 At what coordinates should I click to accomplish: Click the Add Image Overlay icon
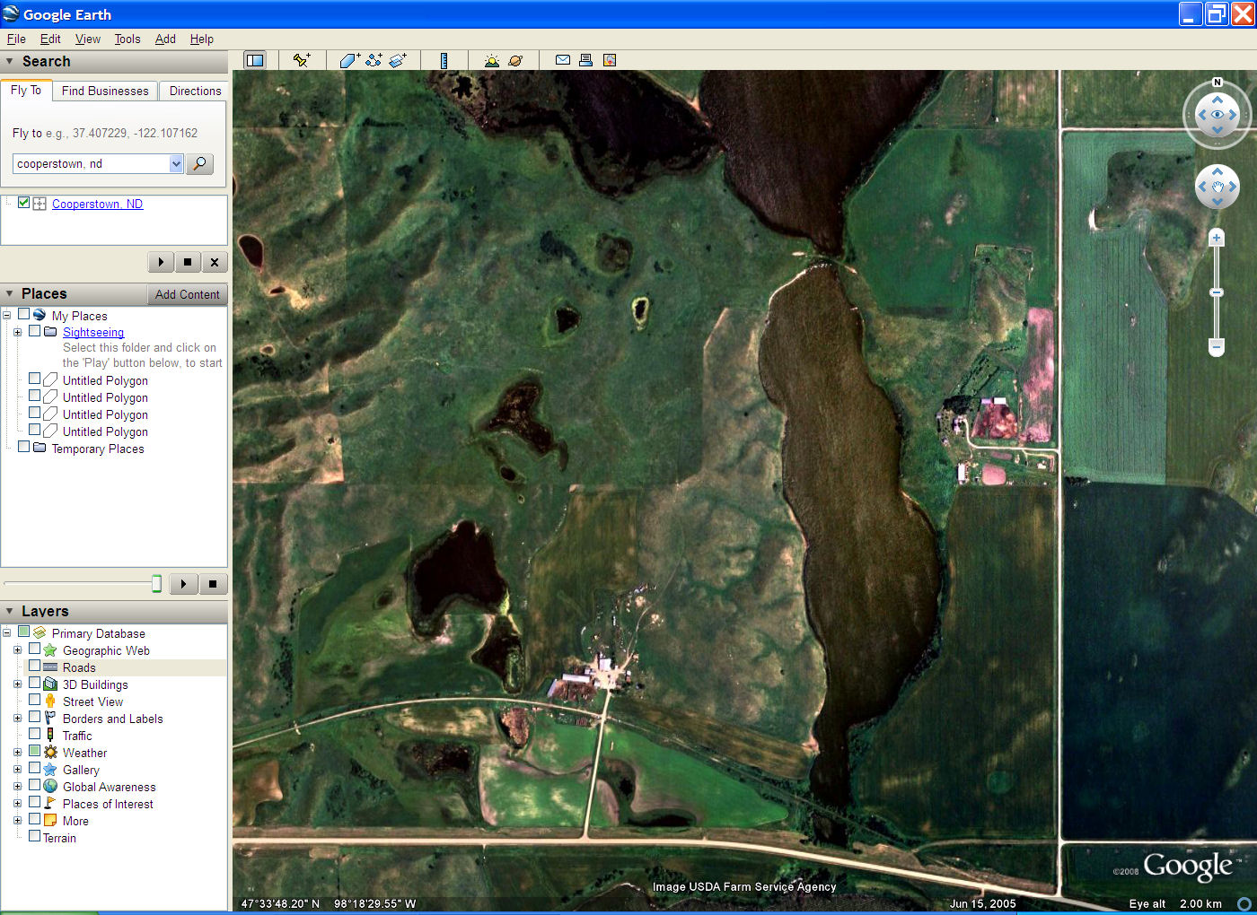[x=398, y=60]
